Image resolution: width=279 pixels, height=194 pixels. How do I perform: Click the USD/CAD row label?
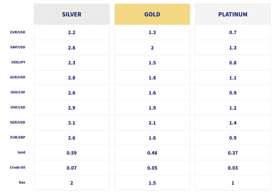tap(18, 108)
